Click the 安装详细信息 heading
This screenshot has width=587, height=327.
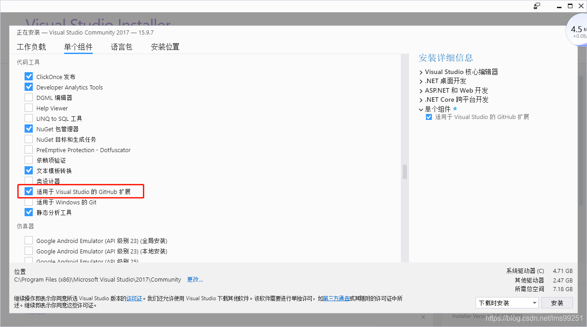tap(446, 58)
